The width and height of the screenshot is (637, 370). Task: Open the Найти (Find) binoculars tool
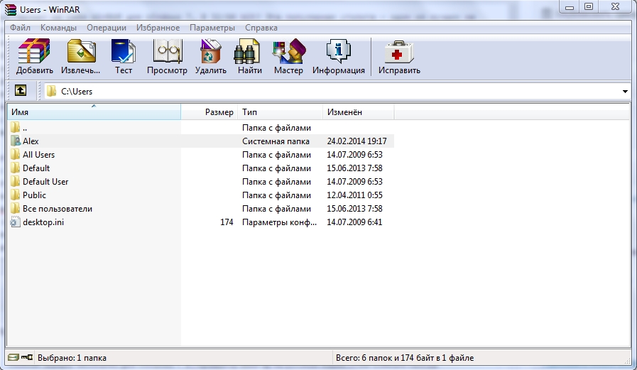click(x=247, y=50)
